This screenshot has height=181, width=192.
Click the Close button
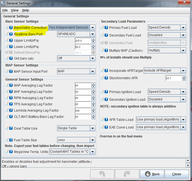pos(177,174)
